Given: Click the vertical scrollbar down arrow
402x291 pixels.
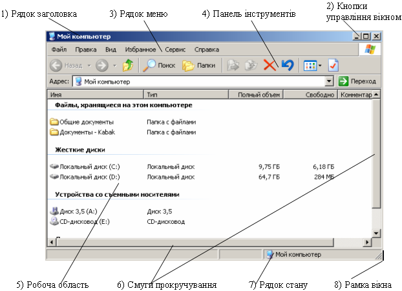Looking at the screenshot, I should [376, 233].
